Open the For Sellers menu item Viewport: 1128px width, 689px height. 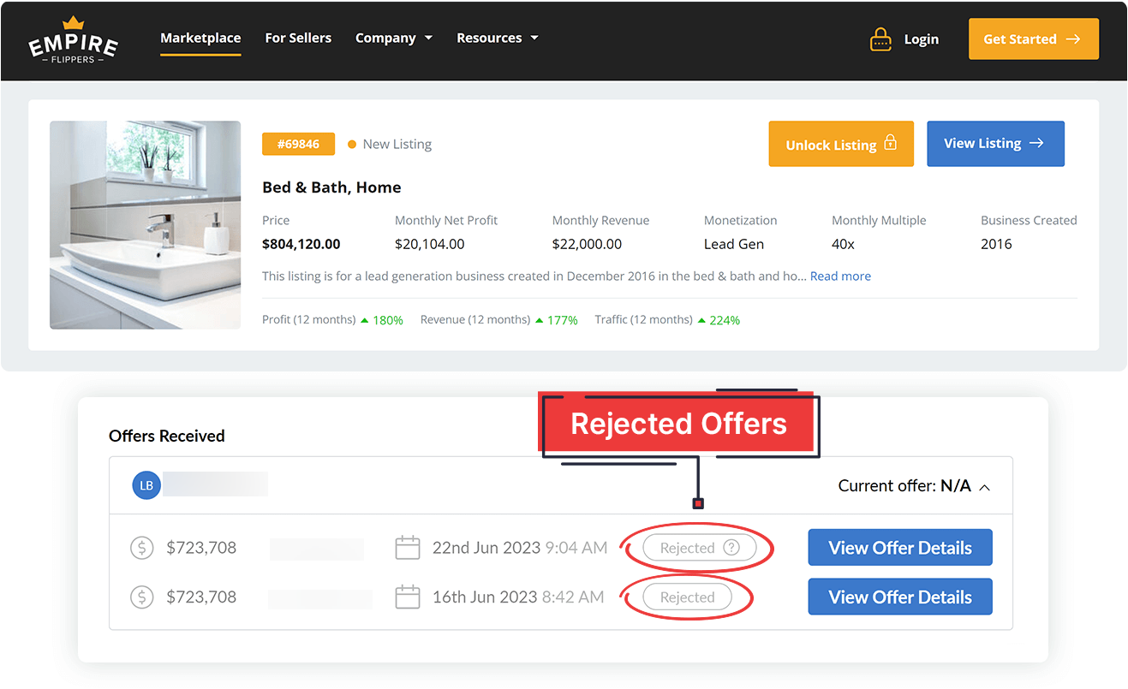[x=298, y=39]
